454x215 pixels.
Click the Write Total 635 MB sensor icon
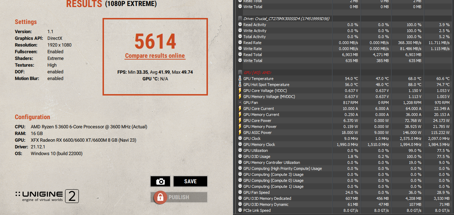[x=240, y=61]
